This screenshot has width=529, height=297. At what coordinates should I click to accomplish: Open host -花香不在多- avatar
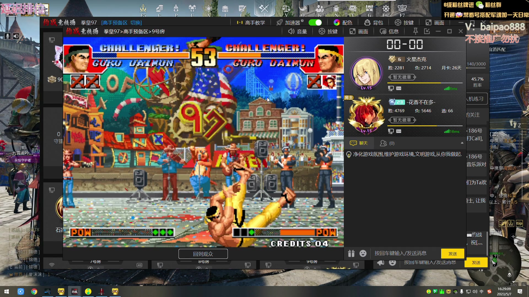click(x=366, y=115)
